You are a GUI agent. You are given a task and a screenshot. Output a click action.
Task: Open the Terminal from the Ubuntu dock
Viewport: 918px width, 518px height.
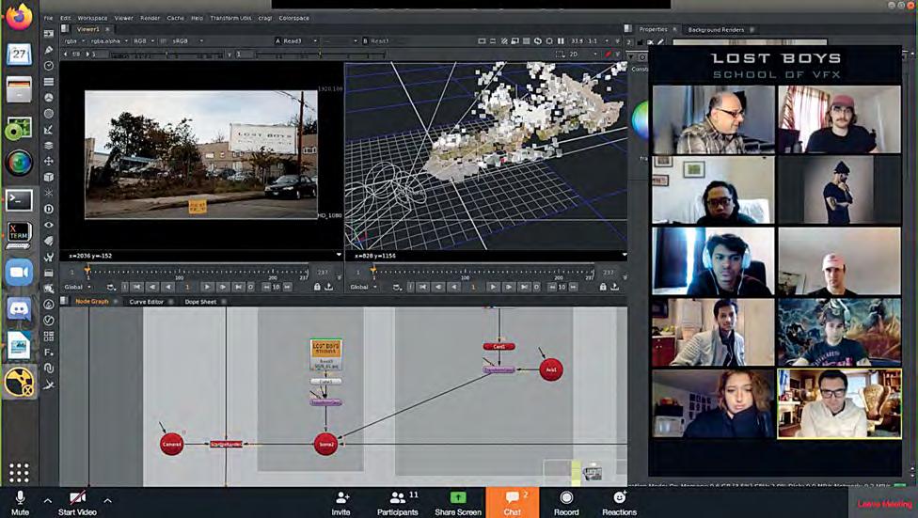pyautogui.click(x=20, y=200)
